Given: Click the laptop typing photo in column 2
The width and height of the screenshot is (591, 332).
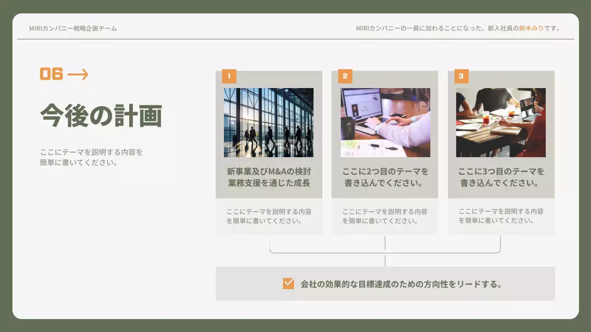Looking at the screenshot, I should [385, 122].
